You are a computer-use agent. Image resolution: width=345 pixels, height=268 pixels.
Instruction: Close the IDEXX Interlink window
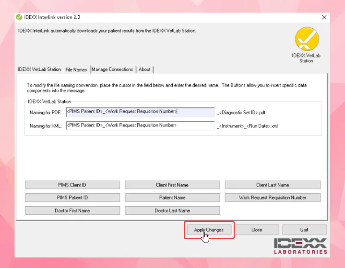(x=324, y=17)
